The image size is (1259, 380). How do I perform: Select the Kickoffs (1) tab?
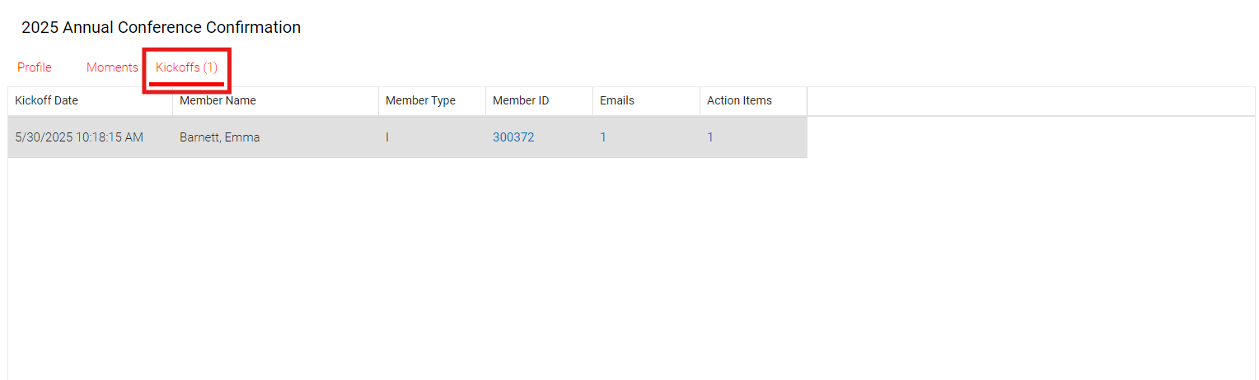pyautogui.click(x=187, y=67)
